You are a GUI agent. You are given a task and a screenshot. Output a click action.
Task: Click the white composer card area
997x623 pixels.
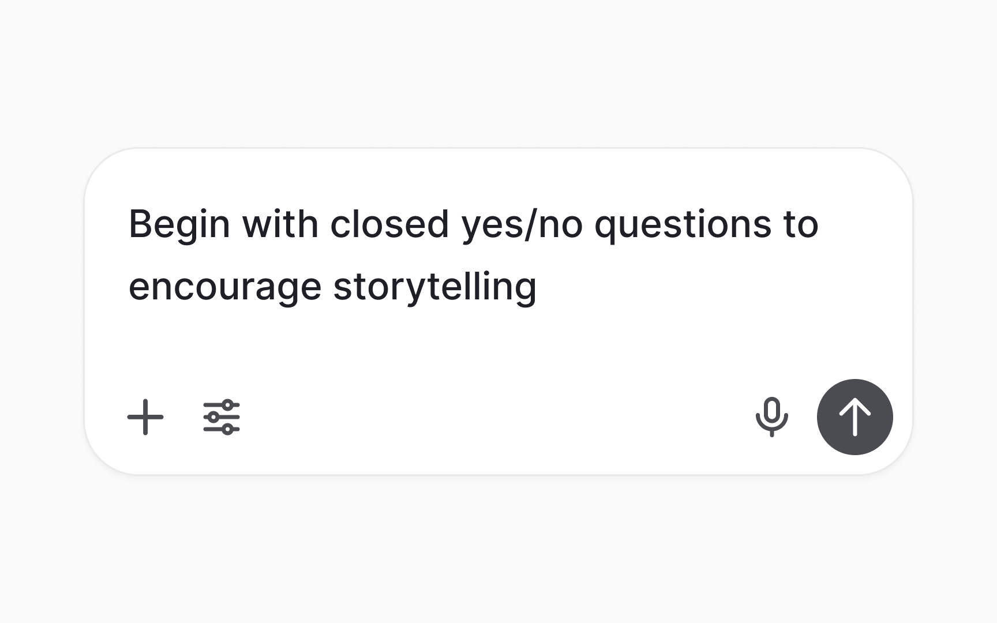496,346
